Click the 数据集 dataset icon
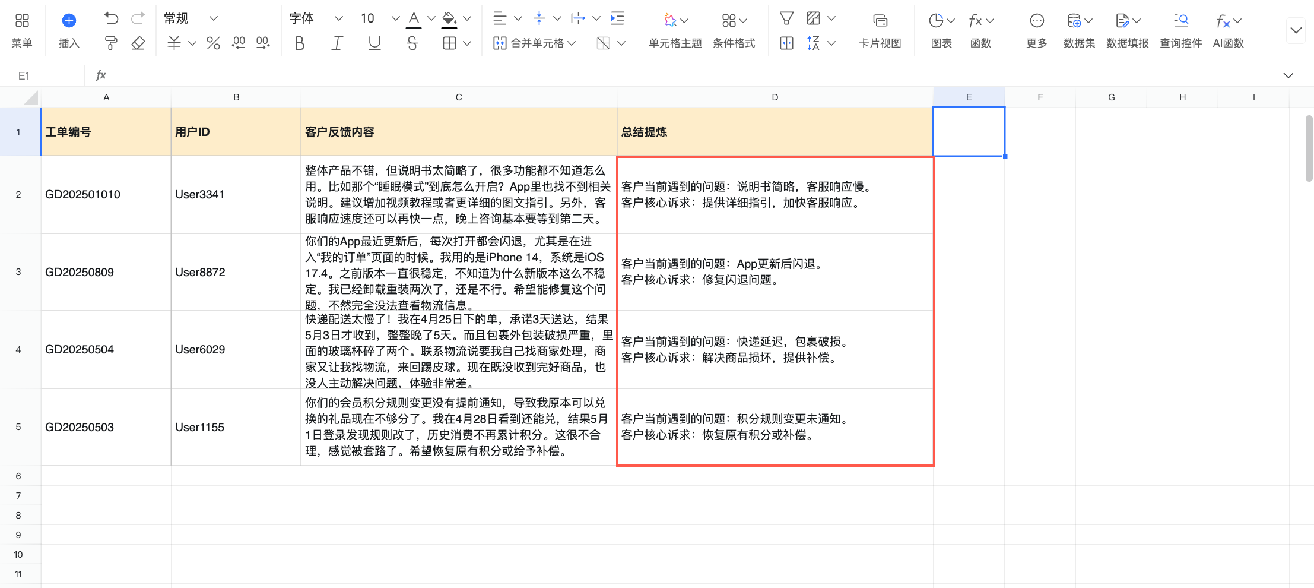The height and width of the screenshot is (588, 1314). click(1074, 21)
